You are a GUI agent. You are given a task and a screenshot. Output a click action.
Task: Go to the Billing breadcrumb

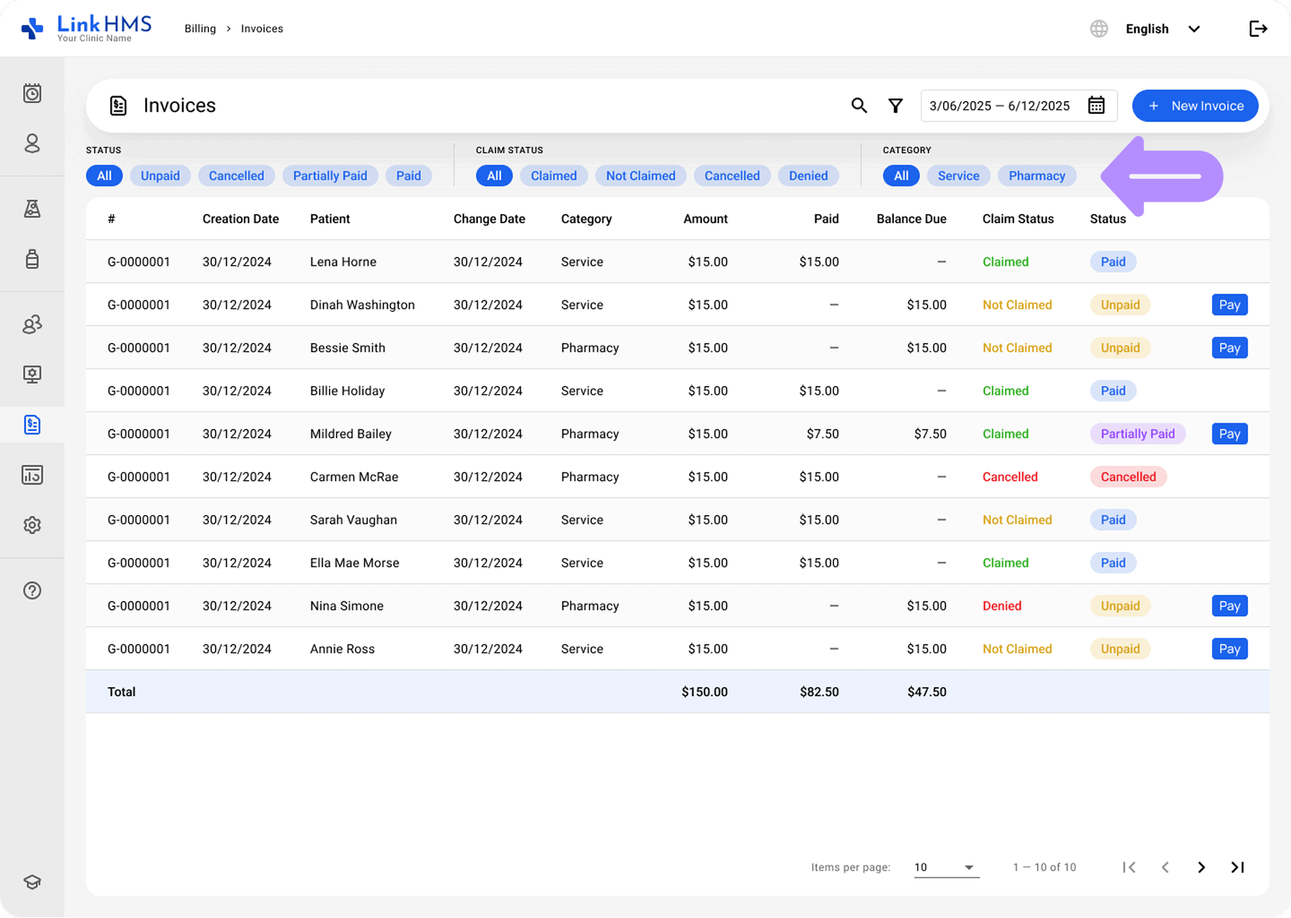click(200, 28)
